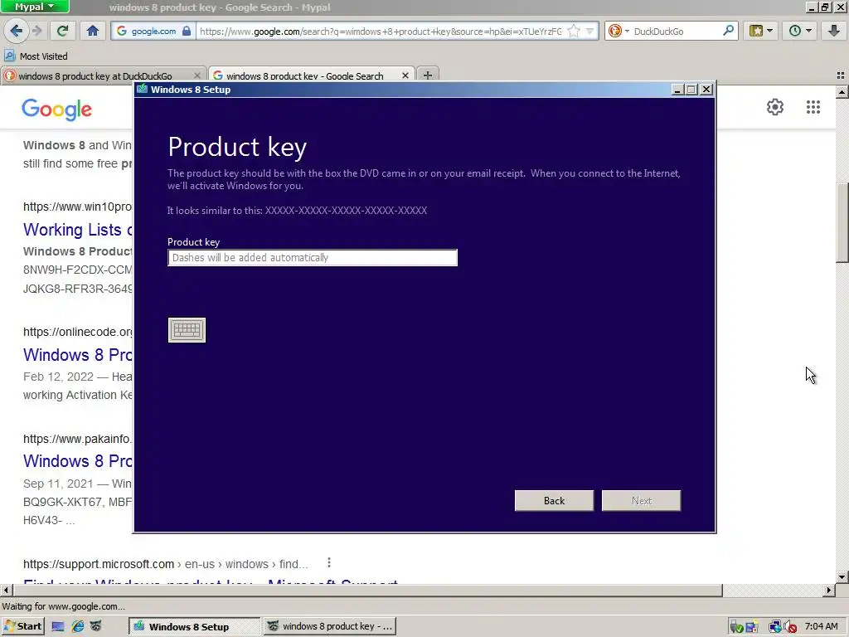Click the 7:04 AM system clock
The width and height of the screenshot is (849, 637).
[x=821, y=626]
